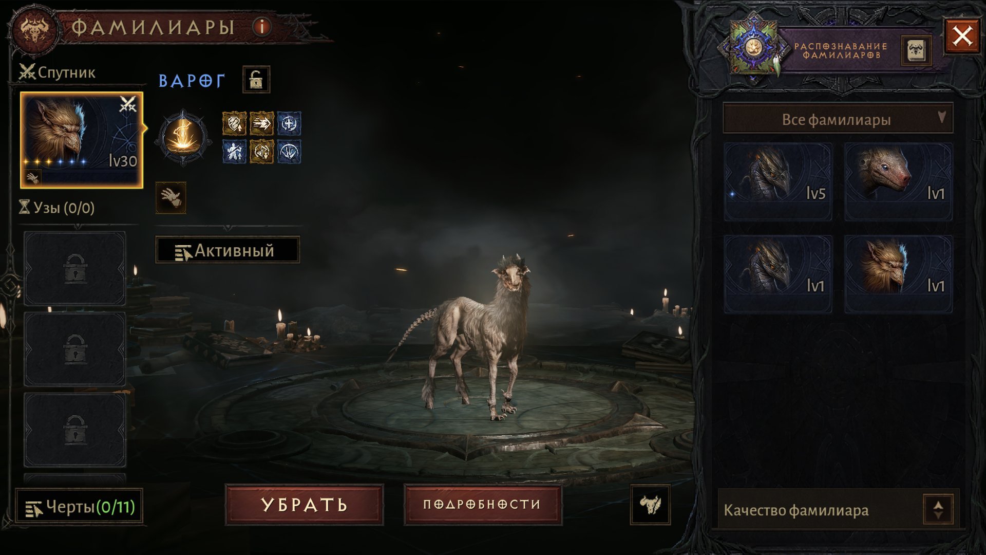
Task: Click the ПОДРОБНОСТИ button
Action: pos(482,505)
